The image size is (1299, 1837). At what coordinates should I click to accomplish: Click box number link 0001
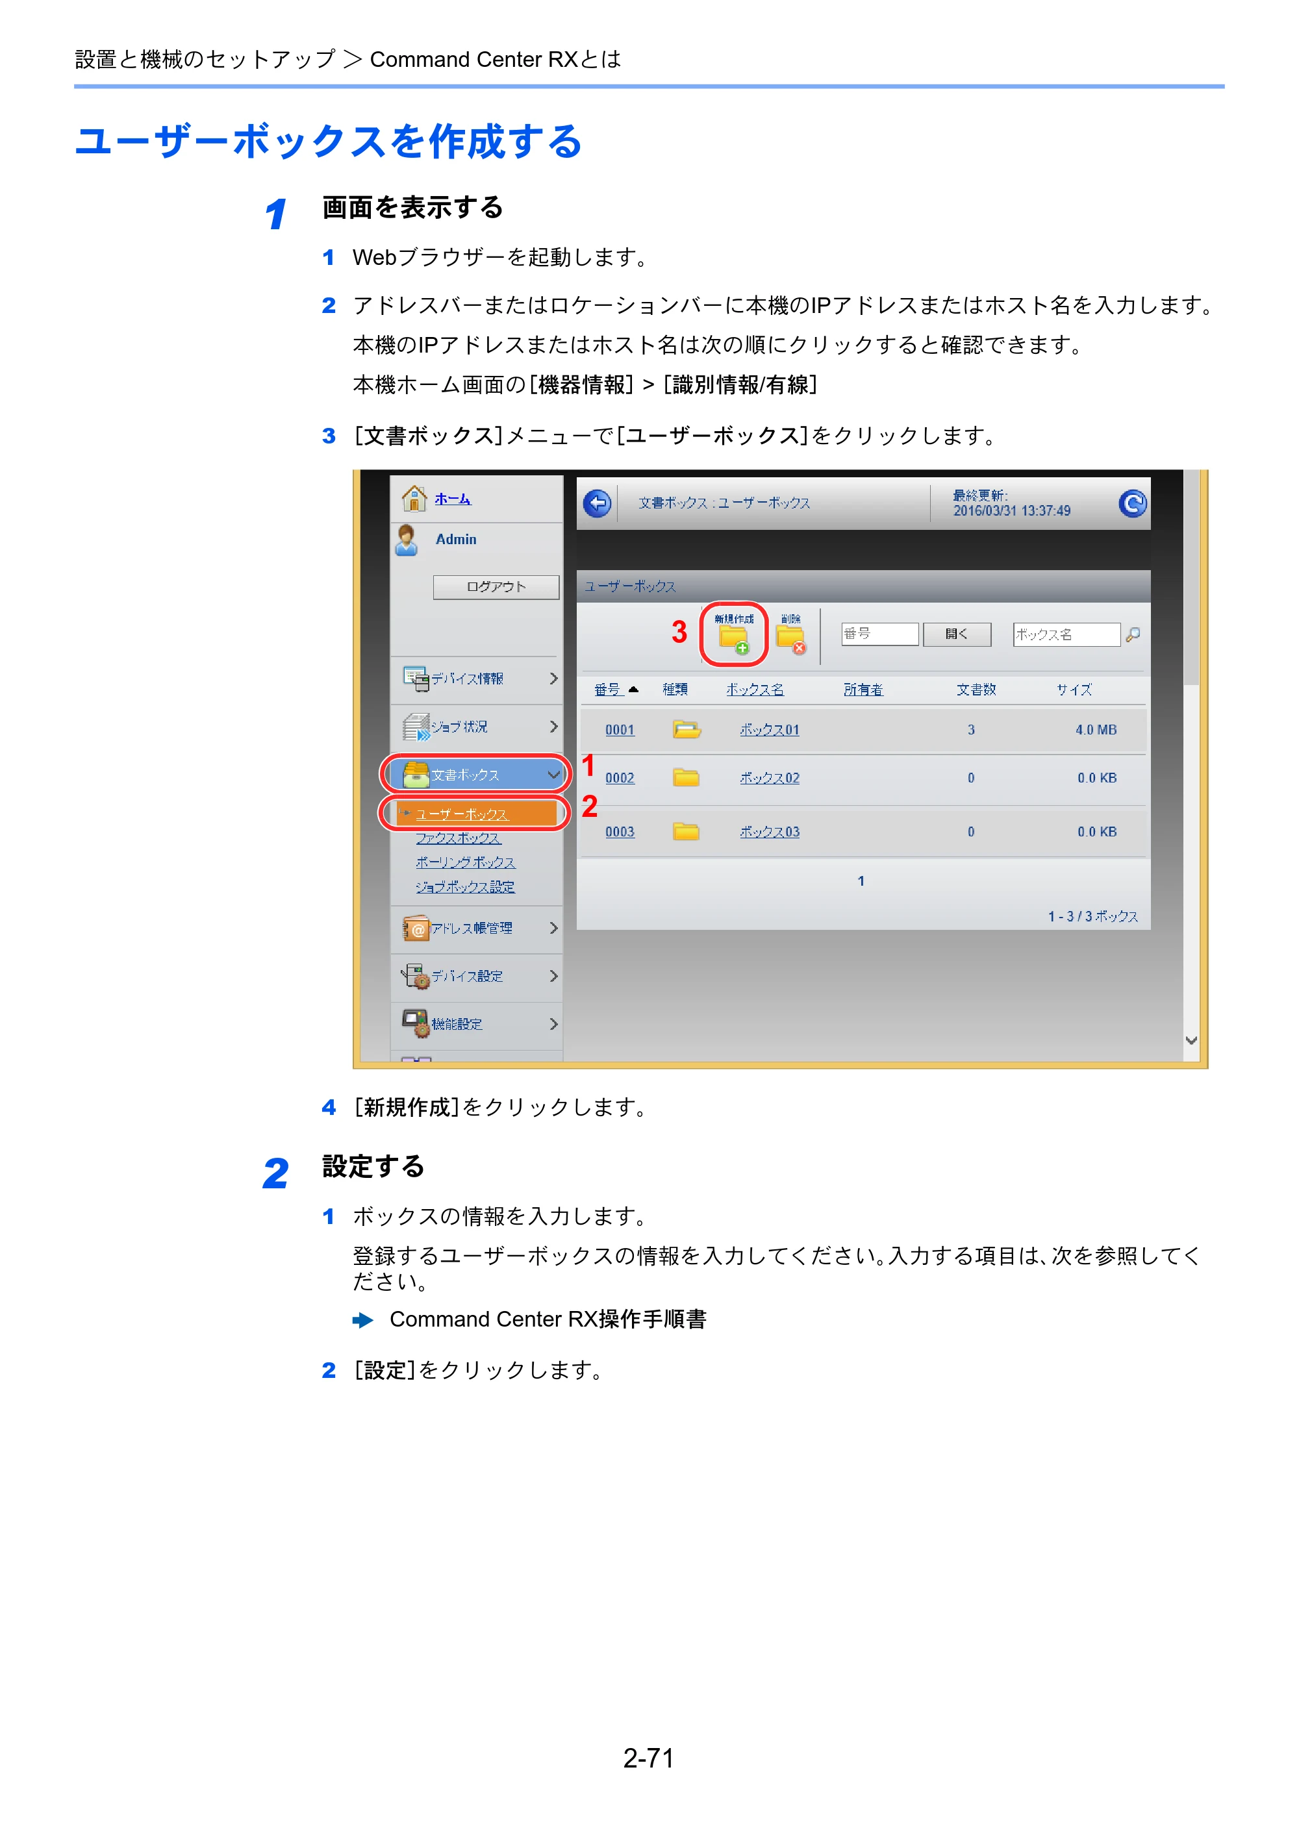[x=620, y=730]
